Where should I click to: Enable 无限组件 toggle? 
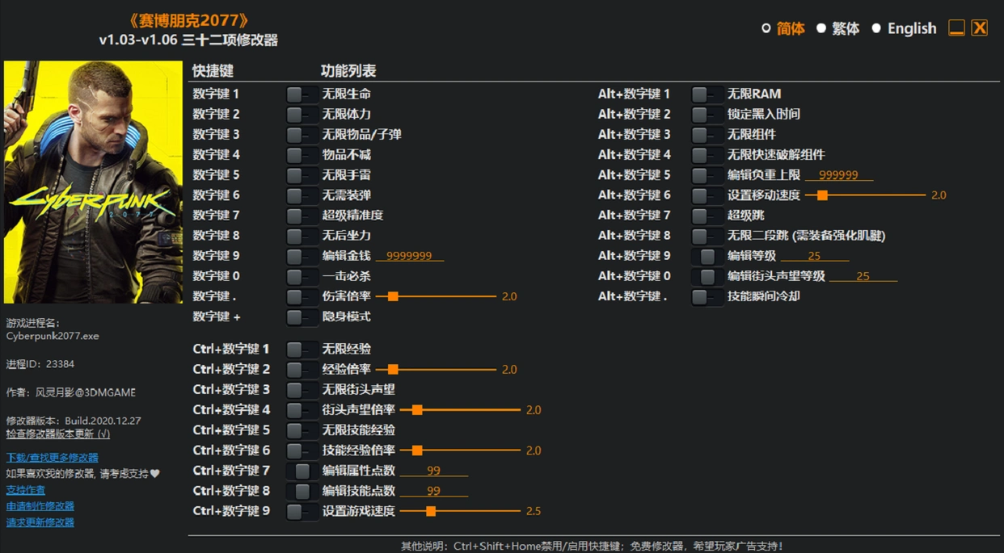coord(707,135)
